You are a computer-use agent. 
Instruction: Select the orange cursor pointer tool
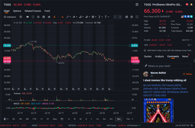[x=63, y=17]
